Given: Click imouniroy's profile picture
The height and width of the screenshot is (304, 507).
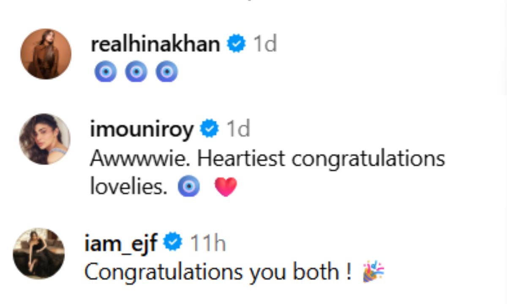Looking at the screenshot, I should pos(46,139).
